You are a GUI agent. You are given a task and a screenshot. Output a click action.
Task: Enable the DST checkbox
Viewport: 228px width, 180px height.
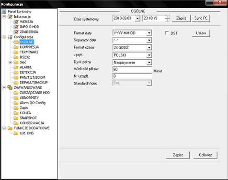click(x=167, y=33)
